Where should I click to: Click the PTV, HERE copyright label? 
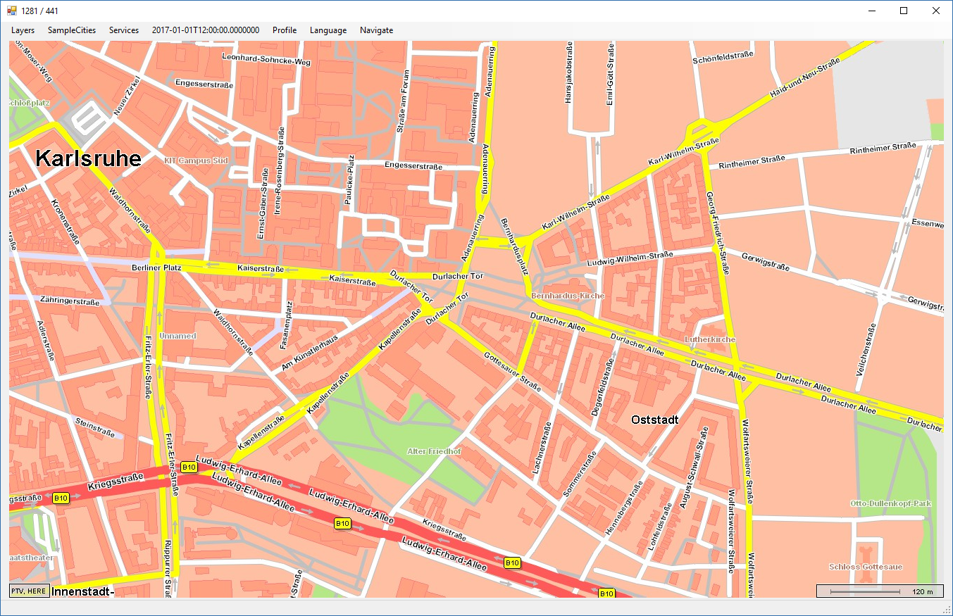pos(29,591)
